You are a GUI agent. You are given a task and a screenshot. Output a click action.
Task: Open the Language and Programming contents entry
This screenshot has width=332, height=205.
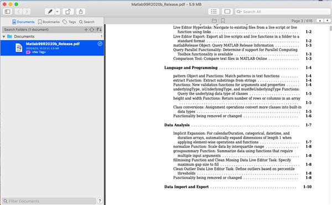coord(238,68)
